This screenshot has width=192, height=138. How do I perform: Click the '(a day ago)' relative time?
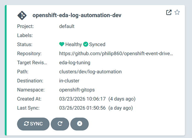[x=121, y=108]
